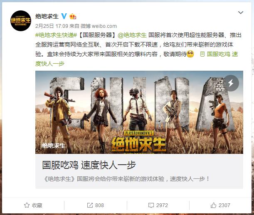Click the pleading face emoji in post
This screenshot has width=254, height=215.
(190, 54)
